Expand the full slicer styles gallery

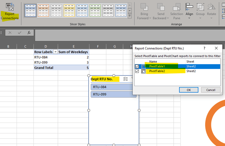130,15
